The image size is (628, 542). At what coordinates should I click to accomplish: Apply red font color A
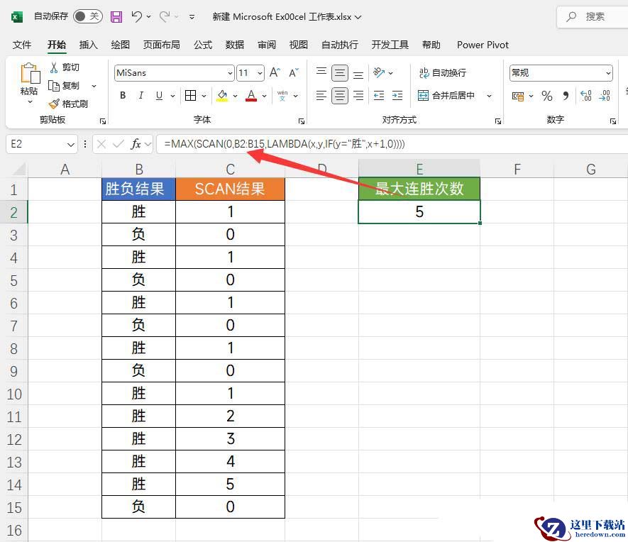click(x=251, y=95)
